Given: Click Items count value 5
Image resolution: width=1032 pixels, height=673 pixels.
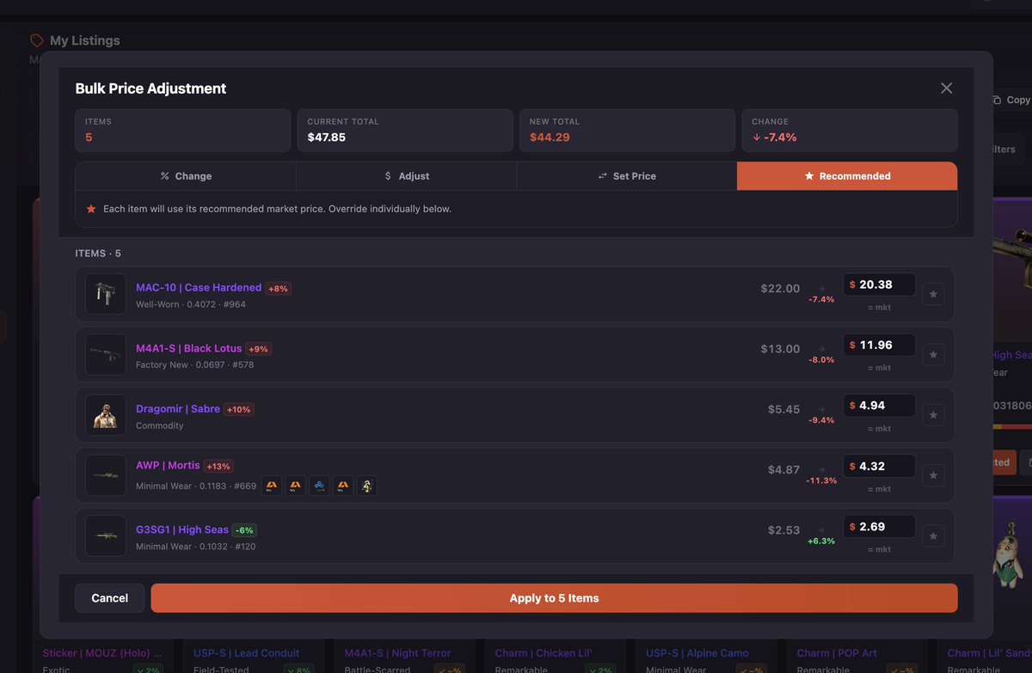Looking at the screenshot, I should (x=89, y=138).
